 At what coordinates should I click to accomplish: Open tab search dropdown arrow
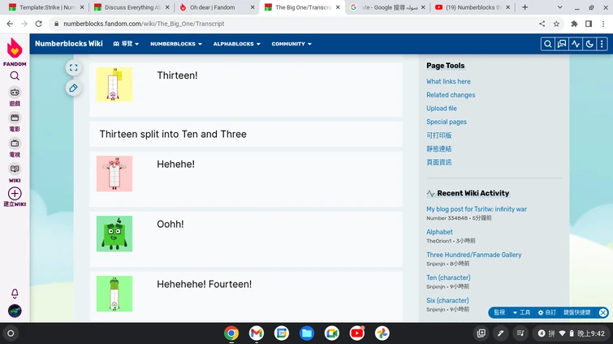(x=560, y=7)
